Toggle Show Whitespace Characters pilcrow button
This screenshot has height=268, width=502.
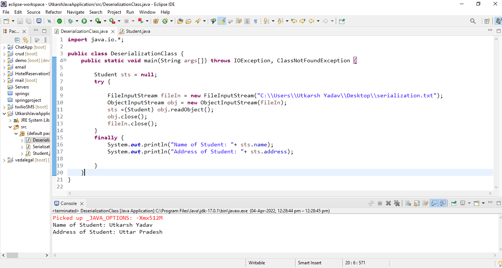pos(255,21)
